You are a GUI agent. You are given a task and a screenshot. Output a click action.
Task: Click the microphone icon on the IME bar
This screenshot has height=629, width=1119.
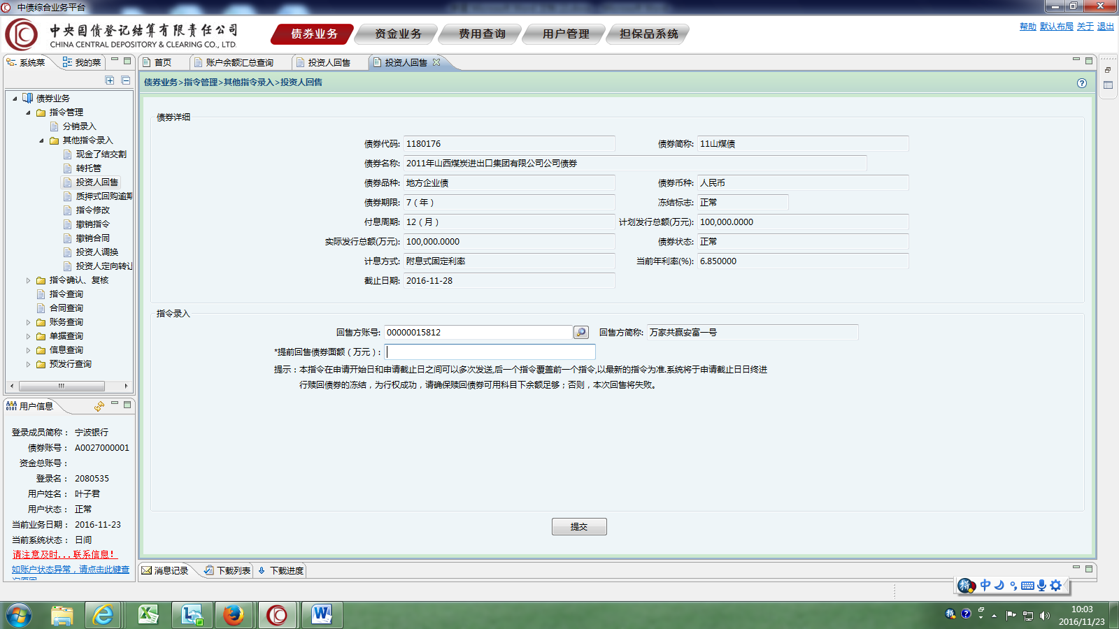click(x=1041, y=585)
